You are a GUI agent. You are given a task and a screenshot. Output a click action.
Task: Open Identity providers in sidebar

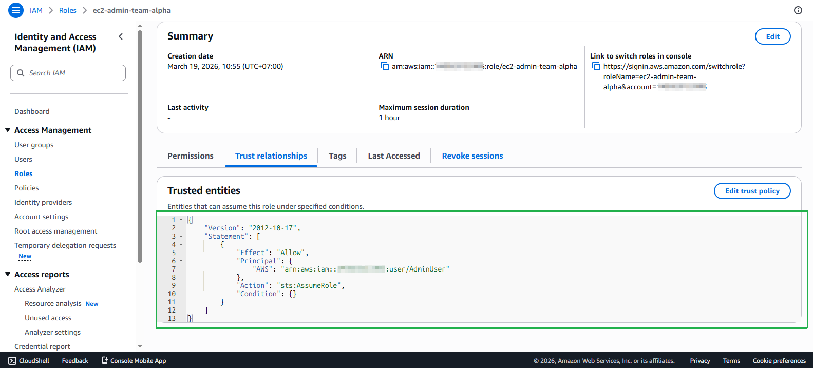43,202
